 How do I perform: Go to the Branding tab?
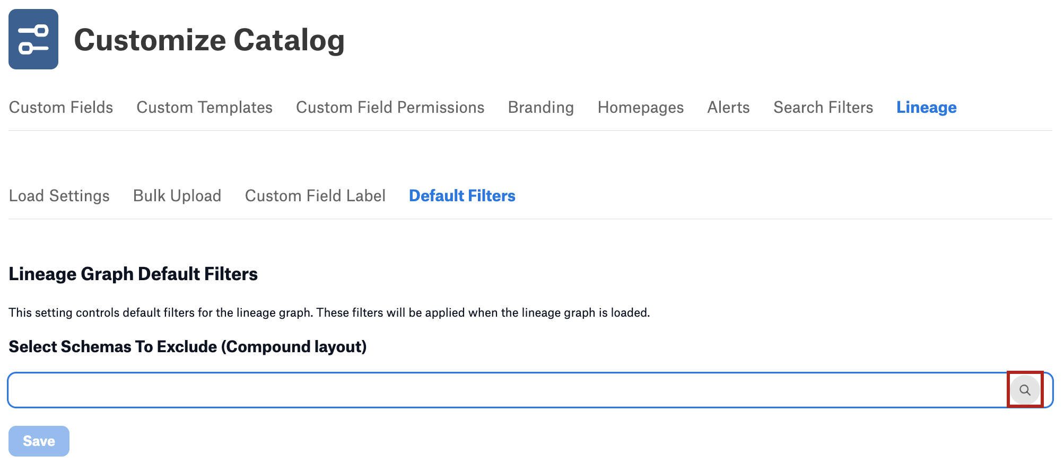coord(541,108)
